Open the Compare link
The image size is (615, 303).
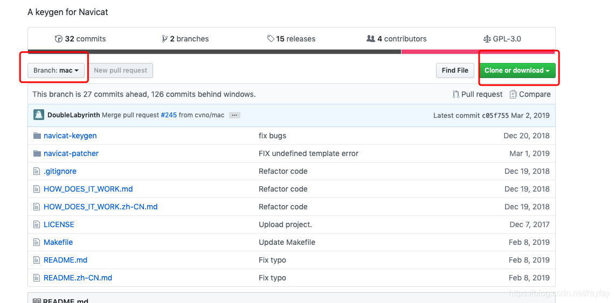point(530,94)
